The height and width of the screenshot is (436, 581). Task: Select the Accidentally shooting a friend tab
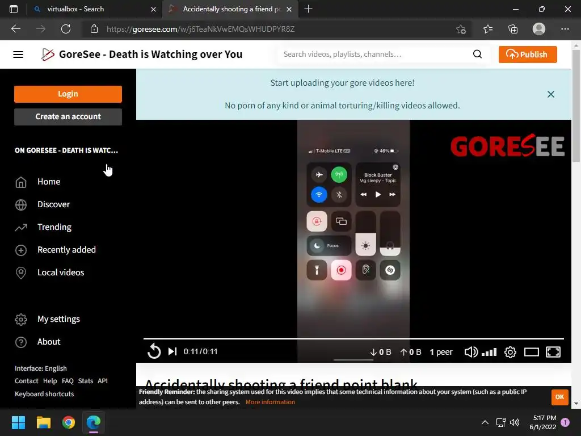click(230, 9)
